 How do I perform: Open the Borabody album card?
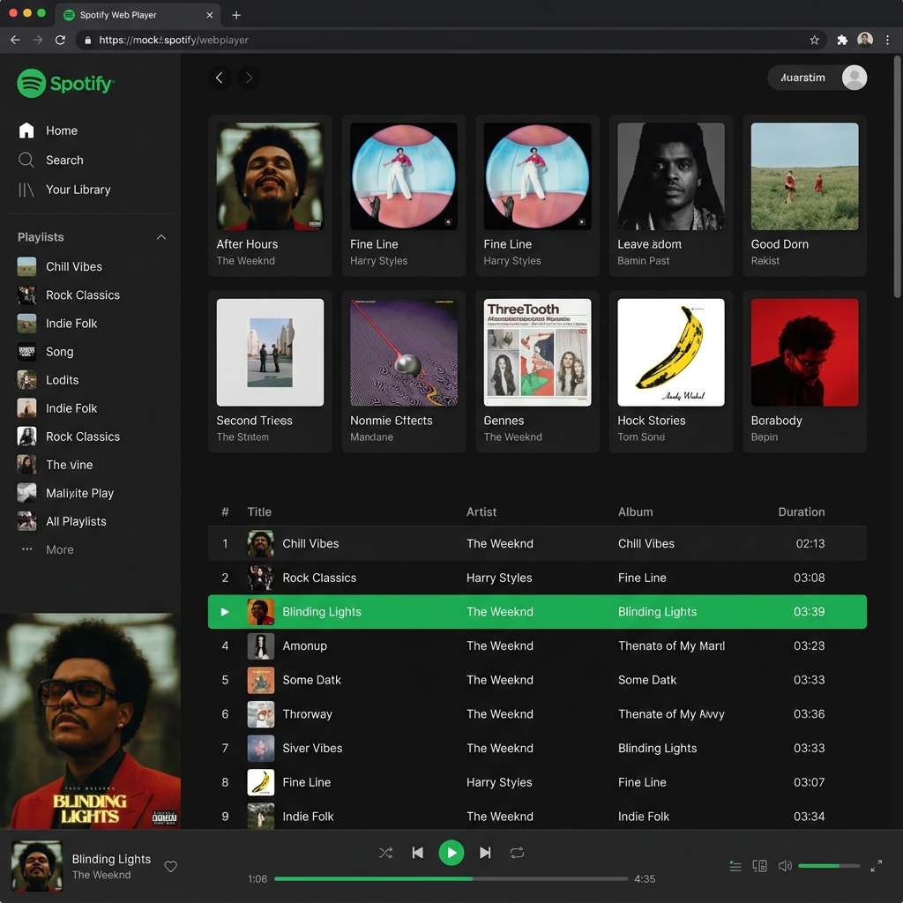pyautogui.click(x=804, y=371)
